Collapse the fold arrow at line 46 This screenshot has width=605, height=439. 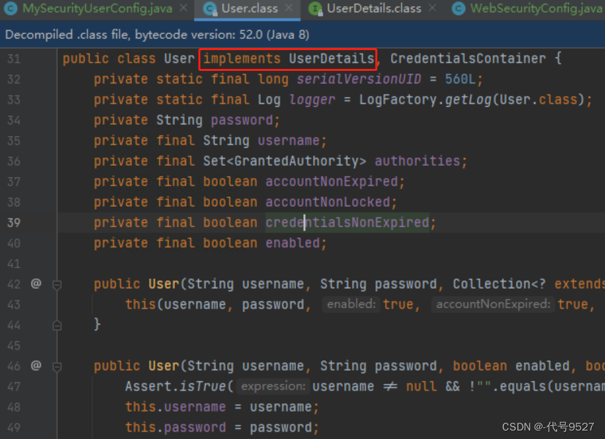point(57,366)
